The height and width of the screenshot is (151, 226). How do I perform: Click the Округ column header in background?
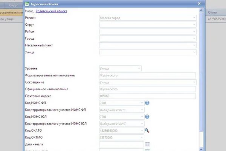coord(14,5)
